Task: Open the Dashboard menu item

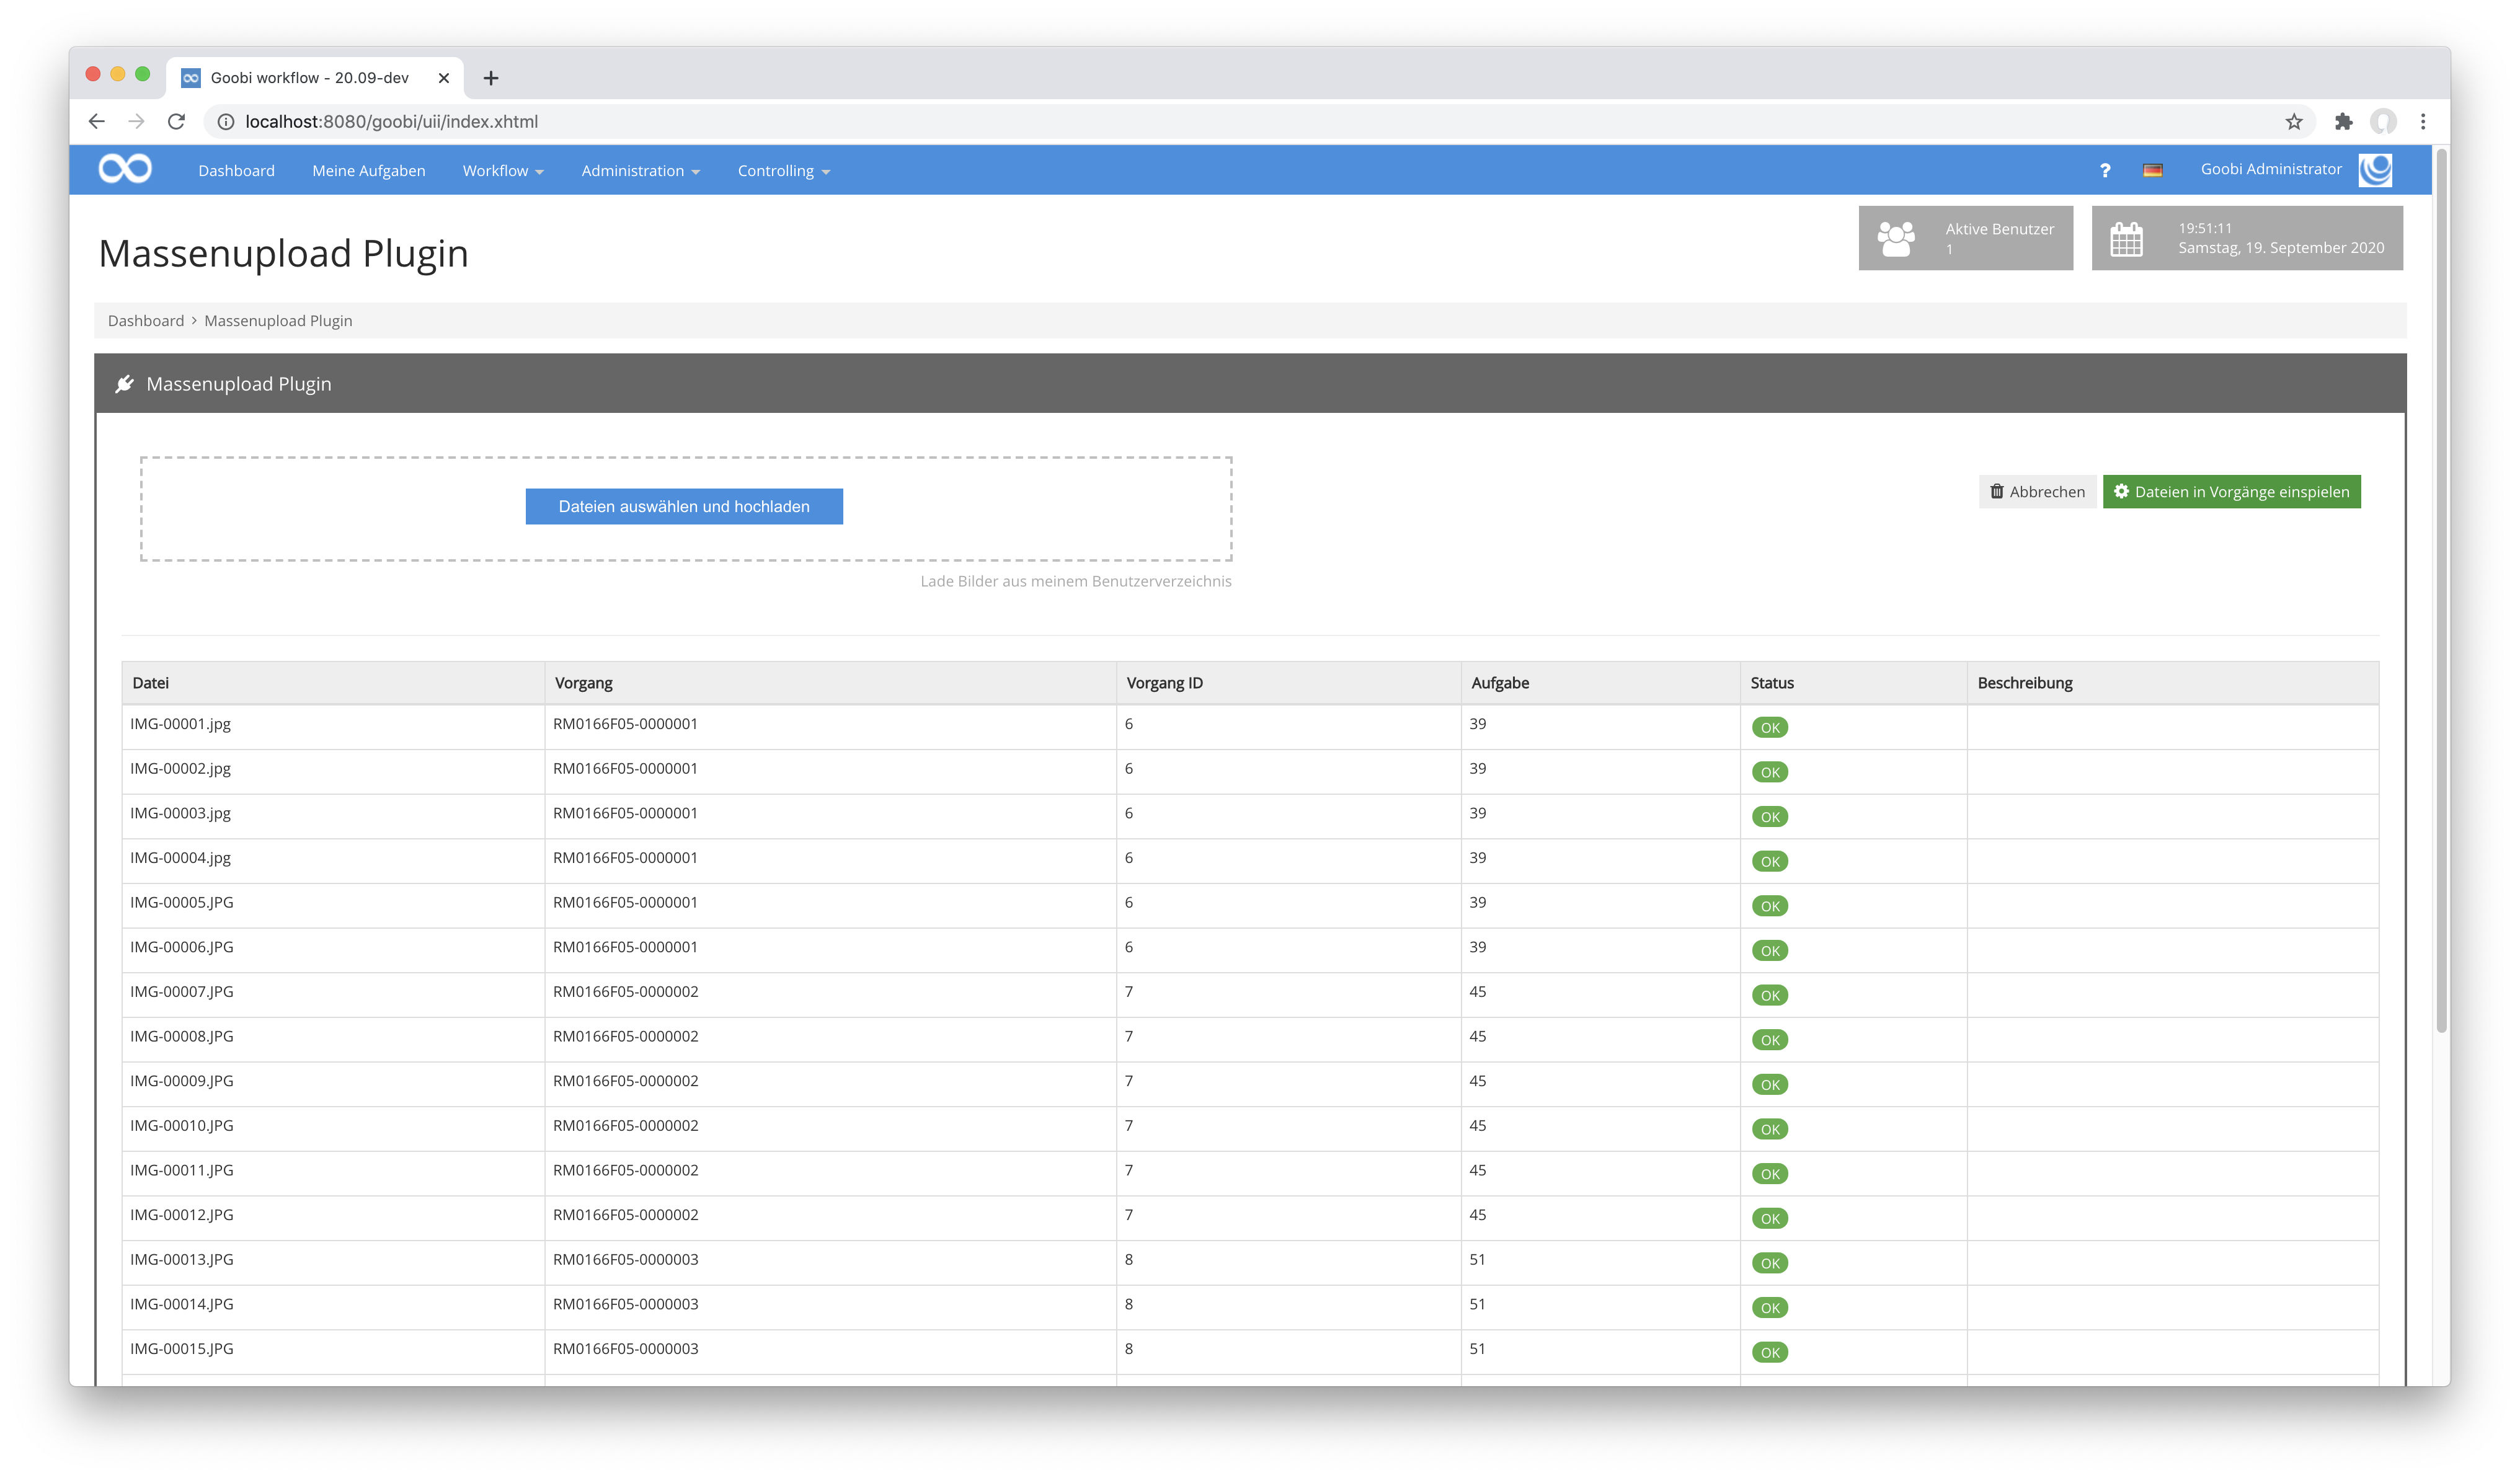Action: [236, 171]
